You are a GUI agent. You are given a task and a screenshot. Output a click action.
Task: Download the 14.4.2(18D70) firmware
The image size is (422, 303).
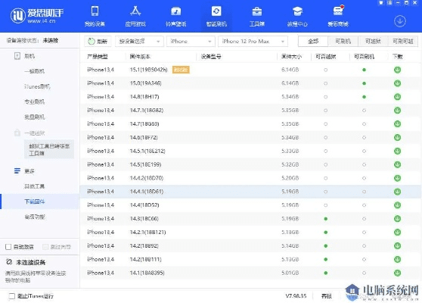[x=397, y=178]
